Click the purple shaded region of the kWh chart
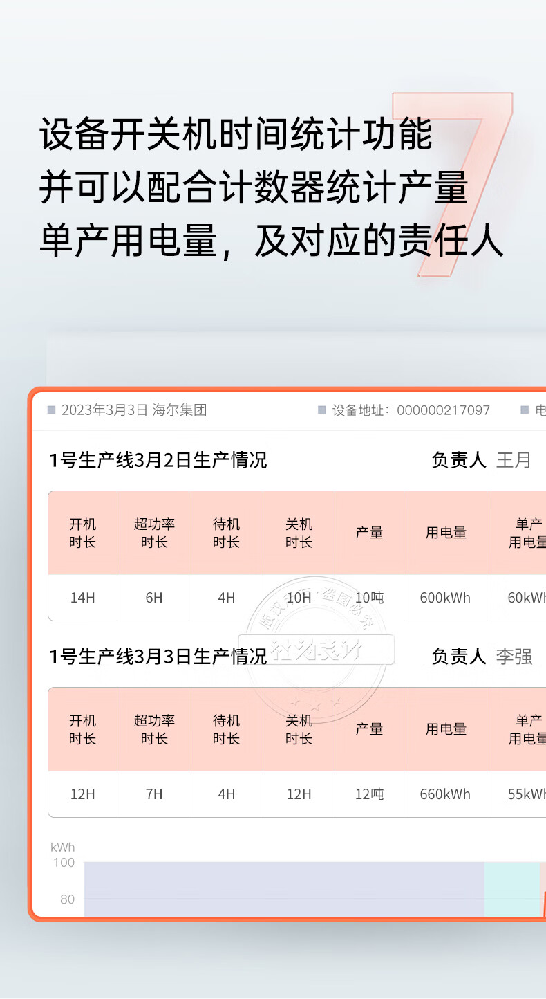 coord(283,888)
